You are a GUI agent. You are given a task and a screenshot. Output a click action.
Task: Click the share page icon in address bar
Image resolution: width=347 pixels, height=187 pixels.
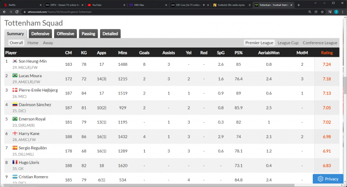coord(316,12)
